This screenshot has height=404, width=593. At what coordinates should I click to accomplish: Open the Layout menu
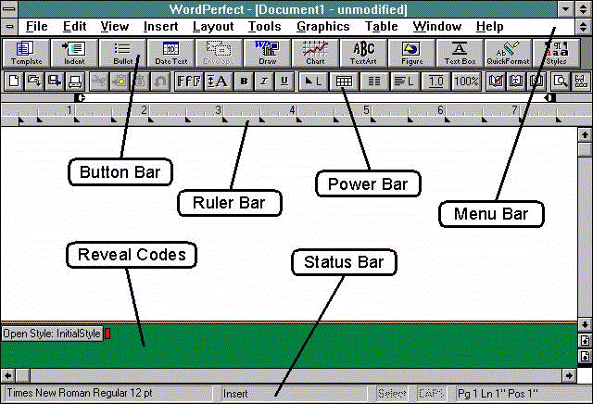[x=213, y=27]
